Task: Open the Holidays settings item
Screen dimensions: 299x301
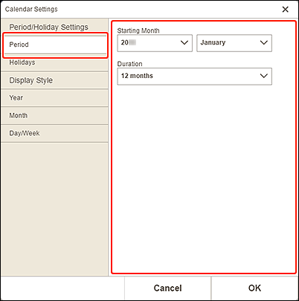Action: coord(54,62)
